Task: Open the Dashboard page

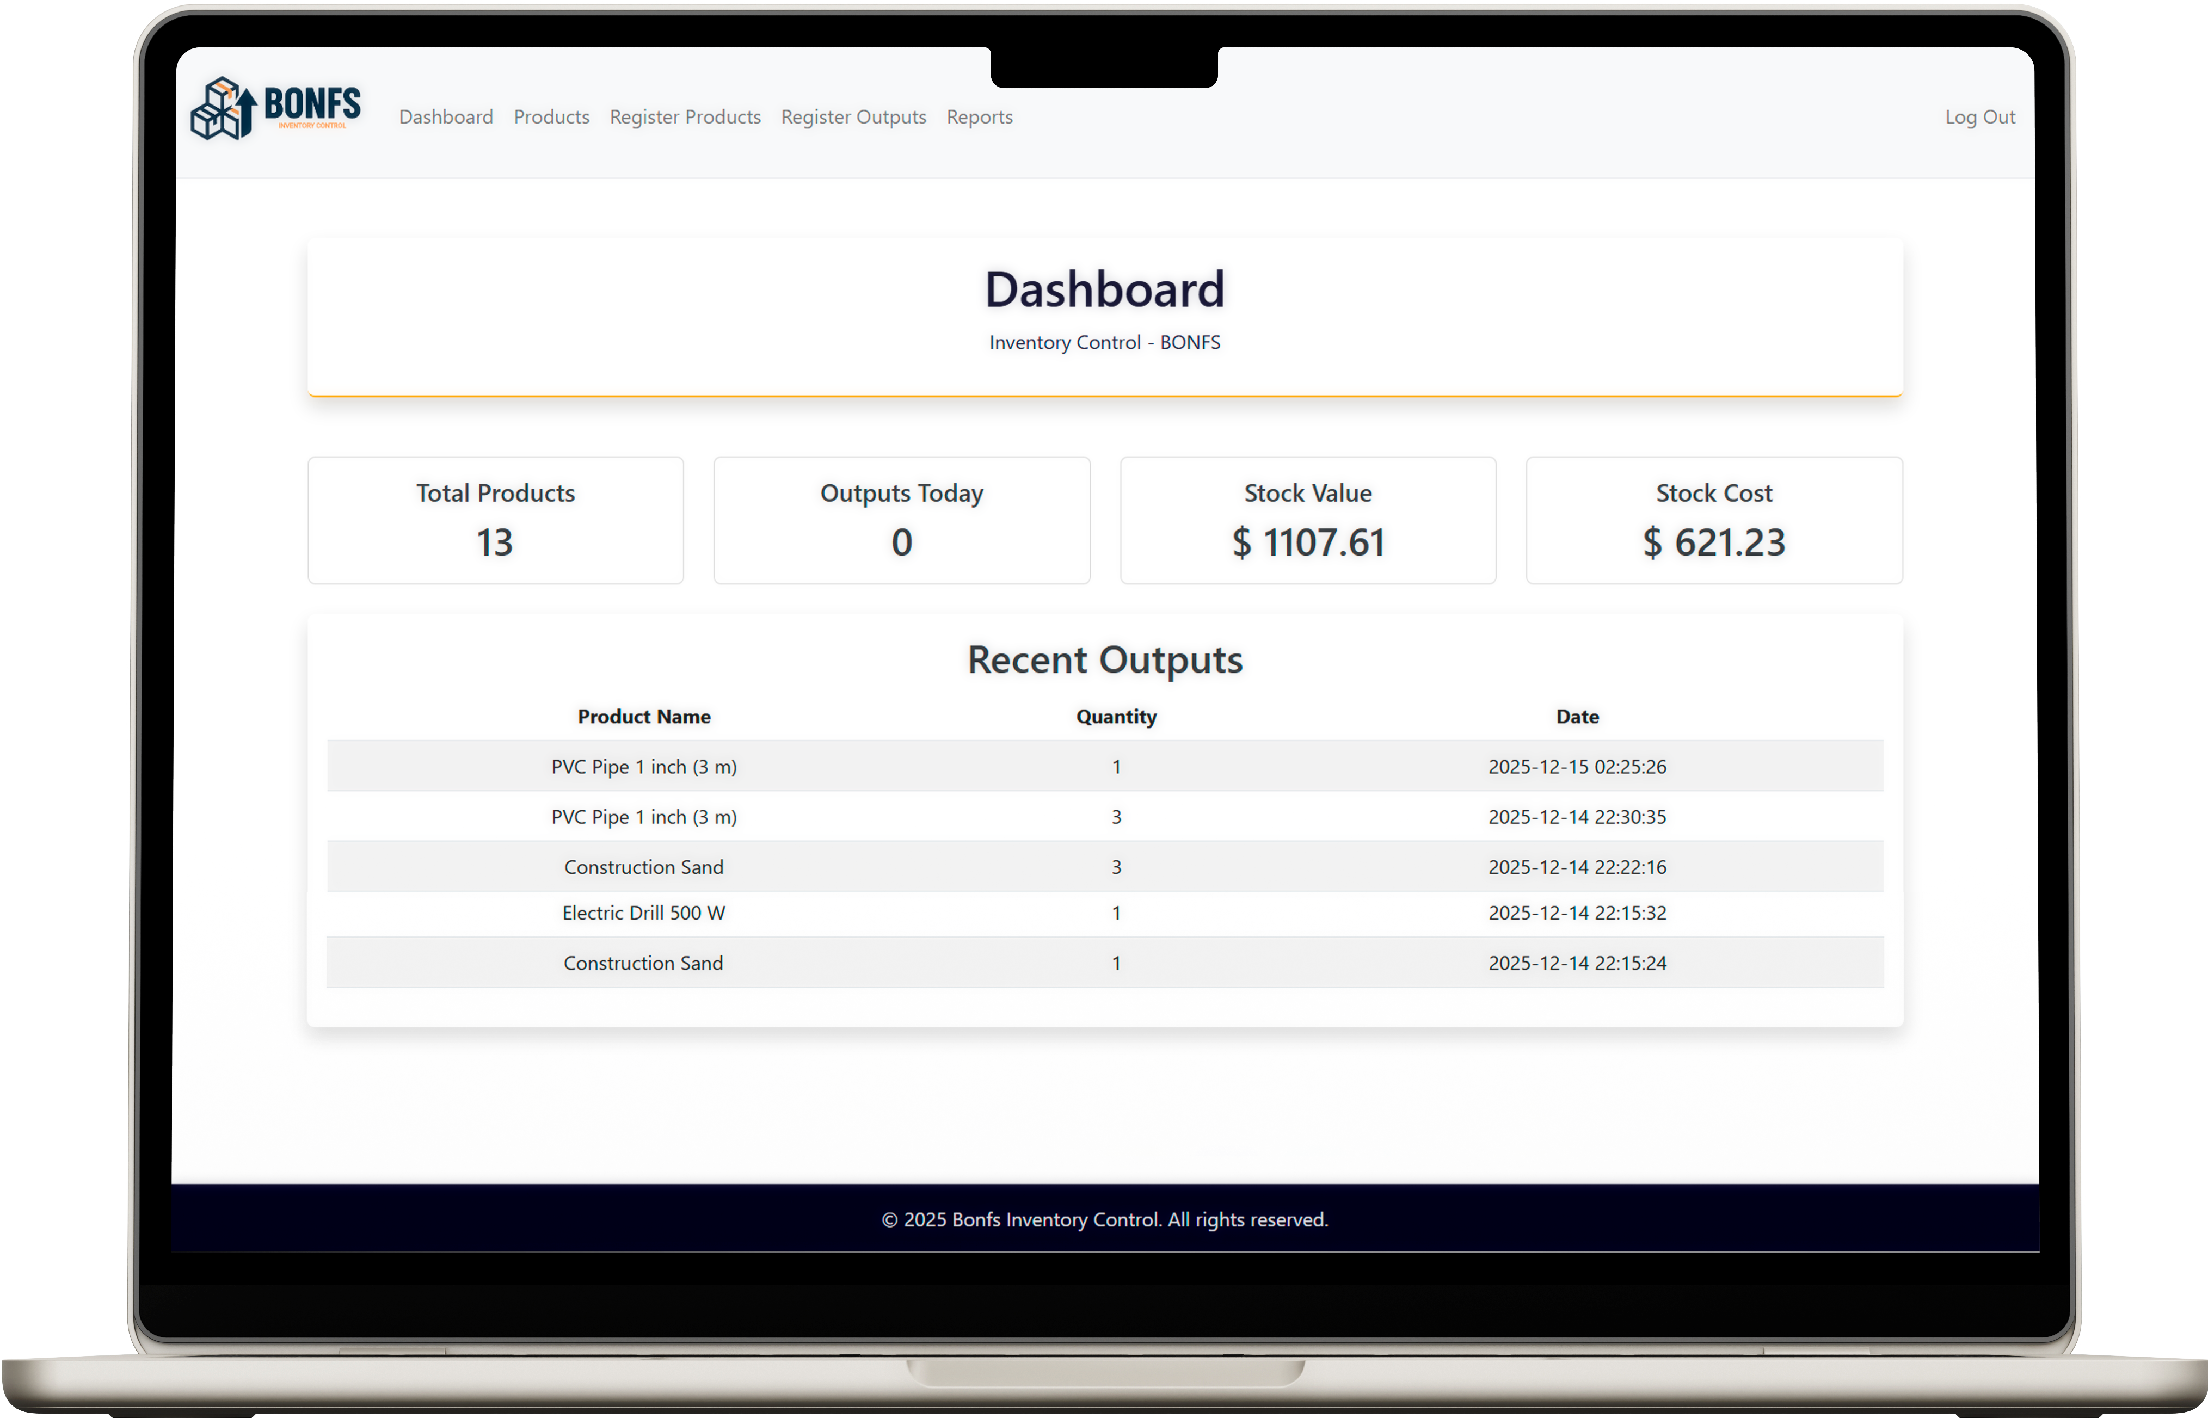Action: click(x=446, y=117)
